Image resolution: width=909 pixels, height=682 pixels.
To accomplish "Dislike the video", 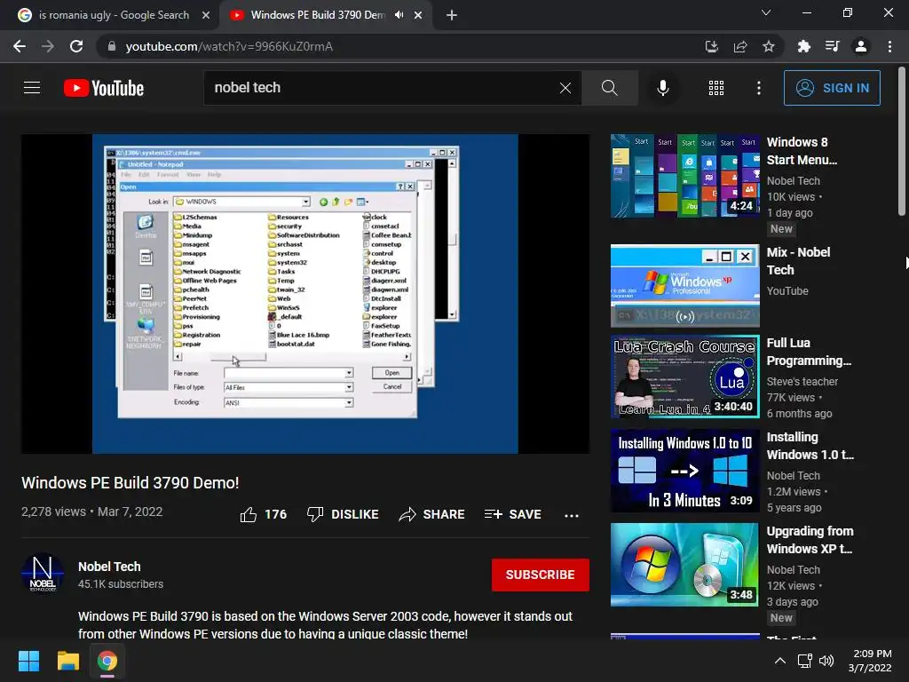I will (343, 514).
